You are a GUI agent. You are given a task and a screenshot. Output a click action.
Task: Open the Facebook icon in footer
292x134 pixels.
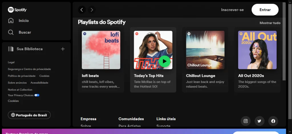[273, 121]
